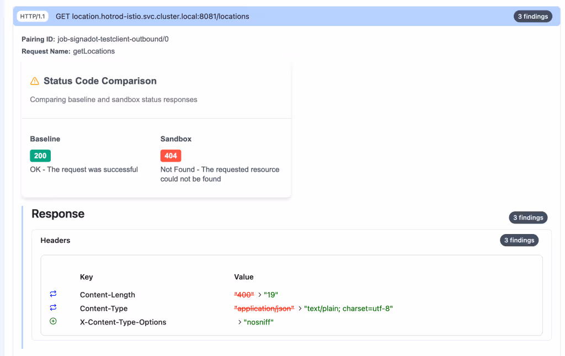Click the Content-Type header key
The height and width of the screenshot is (356, 565).
tap(104, 309)
